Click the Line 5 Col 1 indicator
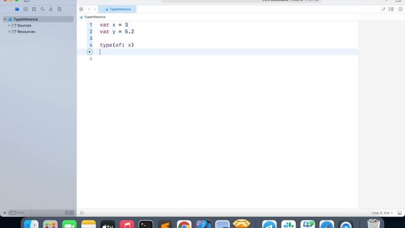The height and width of the screenshot is (228, 405). [382, 213]
